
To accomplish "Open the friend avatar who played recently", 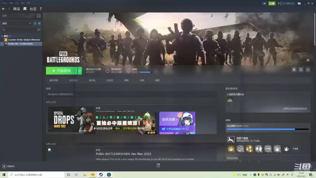I will point(230,100).
